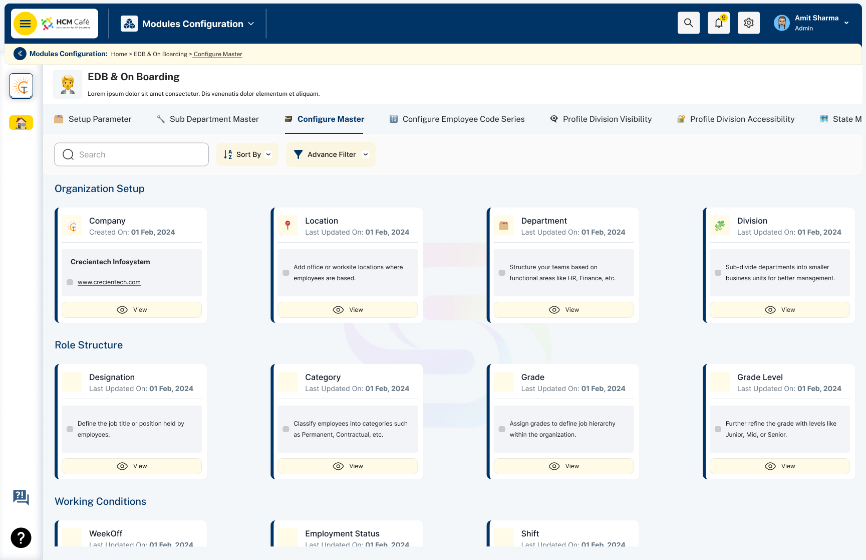This screenshot has height=560, width=866.
Task: Open the Sort By dropdown chevron
Action: (268, 154)
